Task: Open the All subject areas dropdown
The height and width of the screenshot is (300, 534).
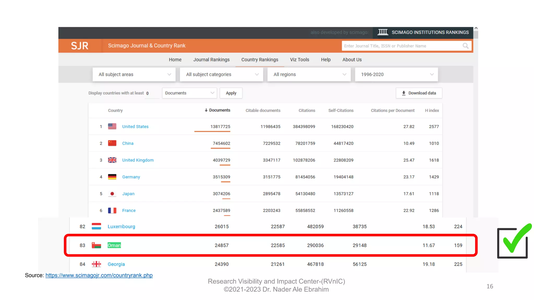Action: click(134, 74)
